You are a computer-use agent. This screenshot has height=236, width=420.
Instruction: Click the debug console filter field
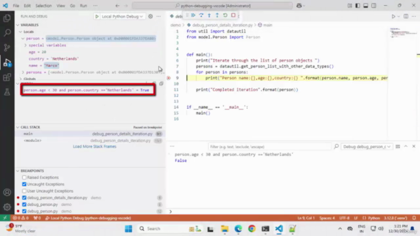click(x=270, y=147)
